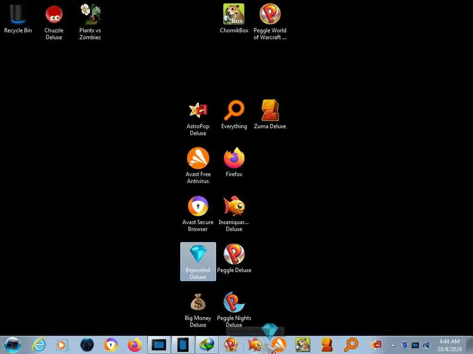The image size is (473, 354).
Task: Click the highlighted Bejeweled Deluxe desktop icon
Action: [198, 261]
